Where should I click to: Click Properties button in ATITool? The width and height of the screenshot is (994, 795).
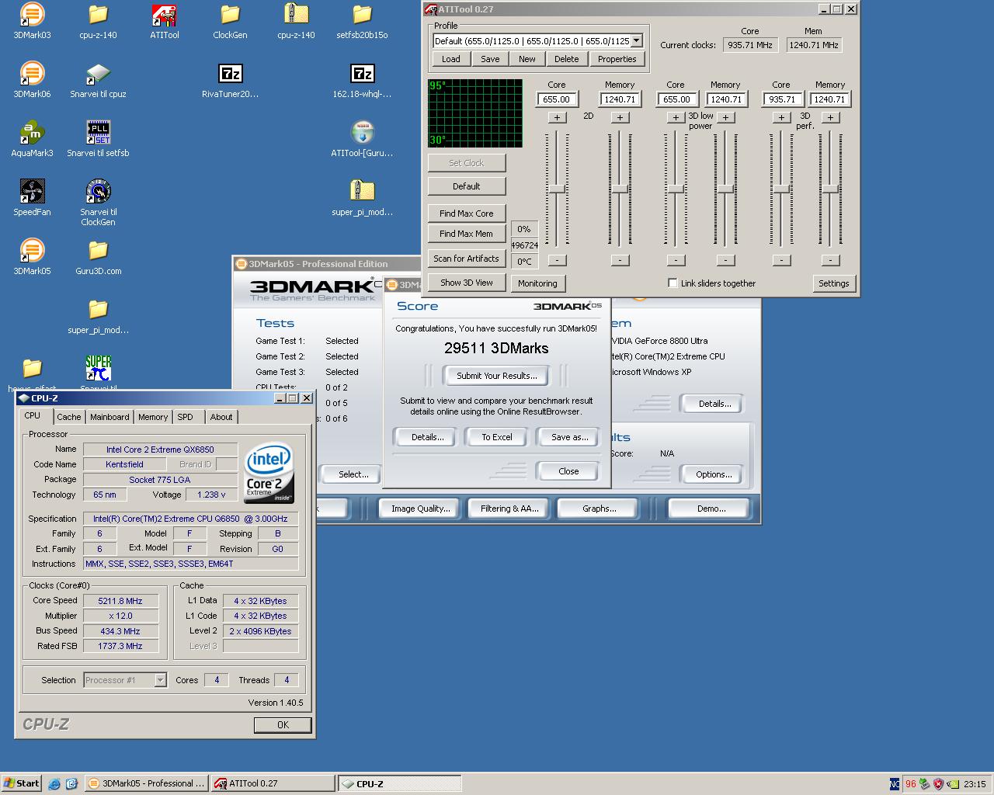click(617, 59)
